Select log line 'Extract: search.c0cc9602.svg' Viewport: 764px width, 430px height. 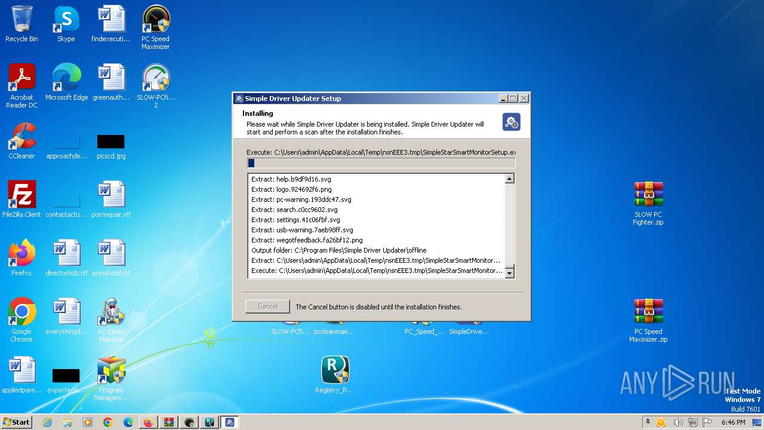[294, 210]
